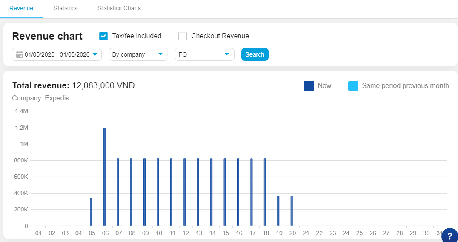Click the revenue bar for day 20
The width and height of the screenshot is (458, 242).
[292, 211]
